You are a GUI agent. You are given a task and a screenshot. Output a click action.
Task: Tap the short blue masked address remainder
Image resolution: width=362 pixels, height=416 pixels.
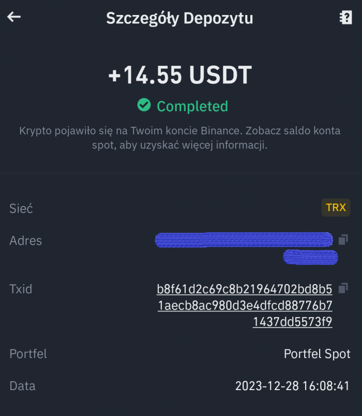point(310,257)
